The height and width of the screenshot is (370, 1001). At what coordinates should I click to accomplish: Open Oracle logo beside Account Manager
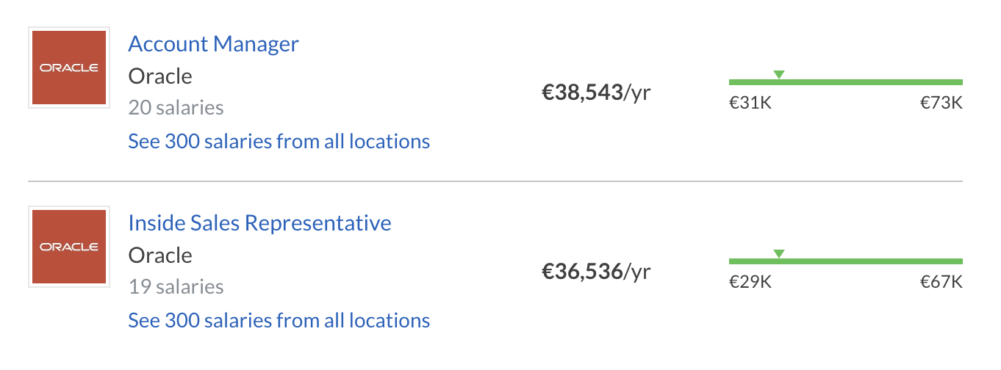click(69, 68)
